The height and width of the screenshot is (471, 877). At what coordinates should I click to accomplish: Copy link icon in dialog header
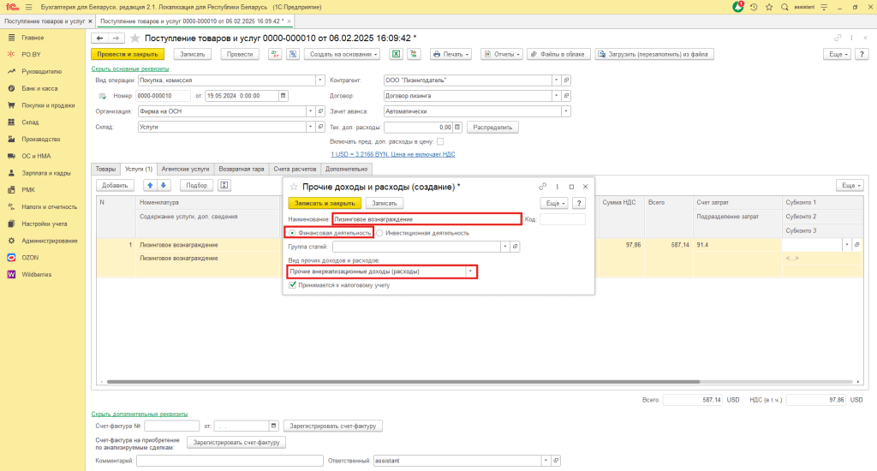[x=542, y=187]
